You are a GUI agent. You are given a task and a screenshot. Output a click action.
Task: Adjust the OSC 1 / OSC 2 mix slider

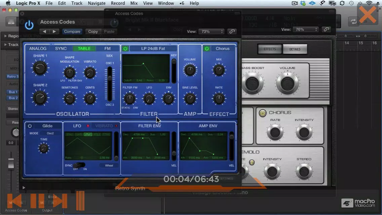coord(110,84)
